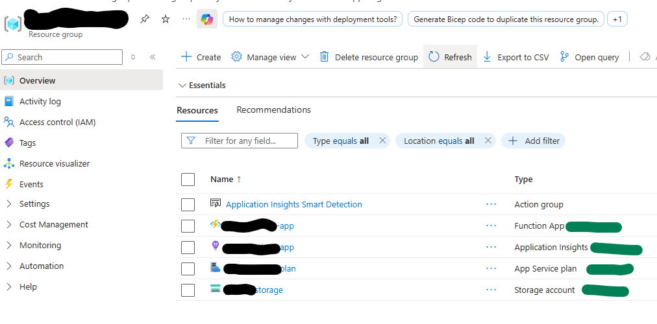Click the Action group resource icon
657x324 pixels.
coord(215,203)
